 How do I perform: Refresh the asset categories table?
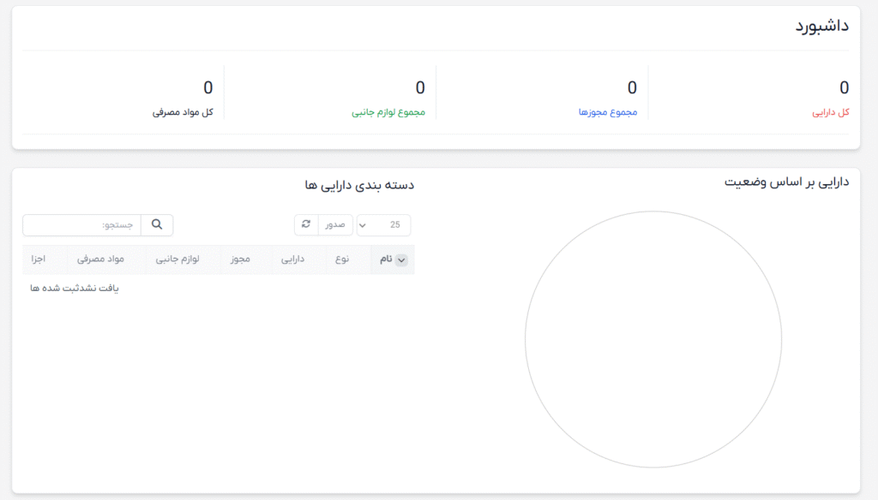tap(306, 225)
